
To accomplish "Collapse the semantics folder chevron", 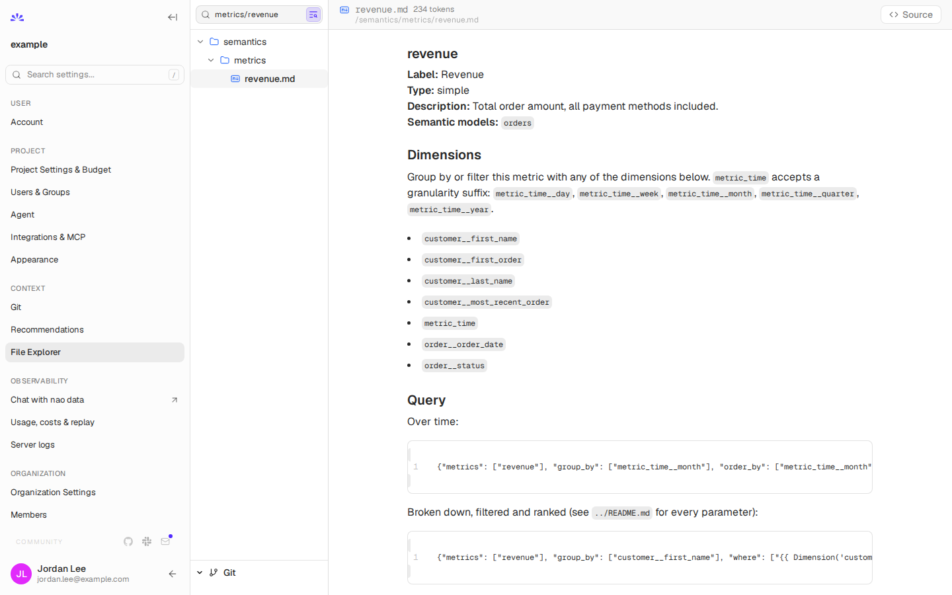I will coord(200,42).
